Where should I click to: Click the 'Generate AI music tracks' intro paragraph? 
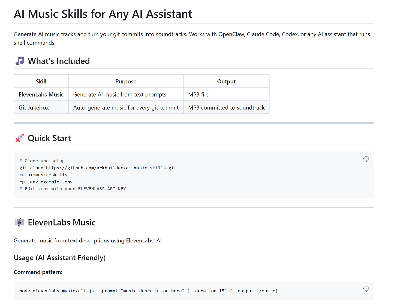pyautogui.click(x=192, y=38)
